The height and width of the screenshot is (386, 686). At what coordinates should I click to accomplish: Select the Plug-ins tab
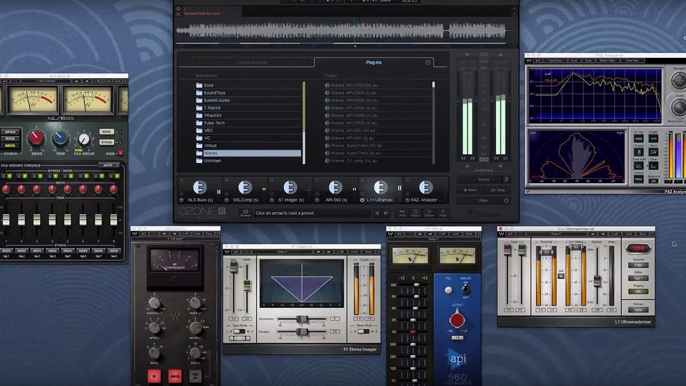[x=374, y=63]
